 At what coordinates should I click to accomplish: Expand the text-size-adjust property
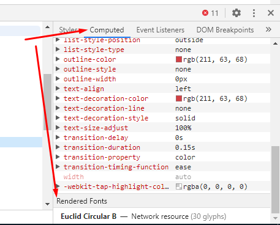(x=58, y=128)
